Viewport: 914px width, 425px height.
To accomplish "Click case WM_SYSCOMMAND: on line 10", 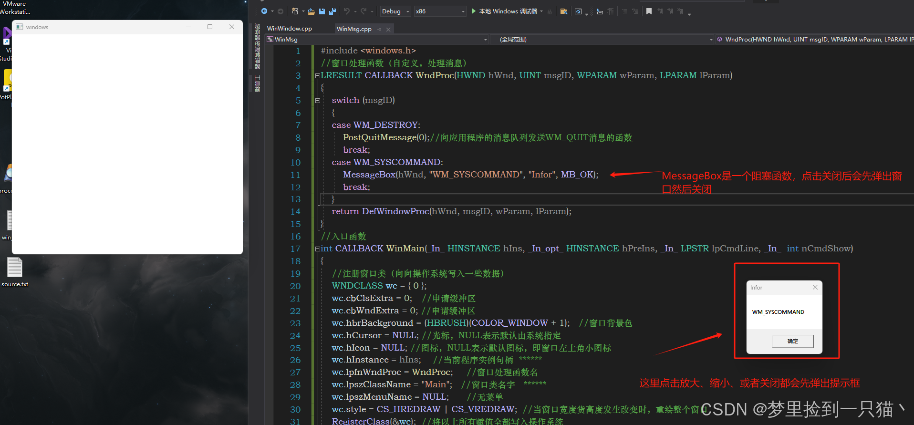I will [387, 162].
